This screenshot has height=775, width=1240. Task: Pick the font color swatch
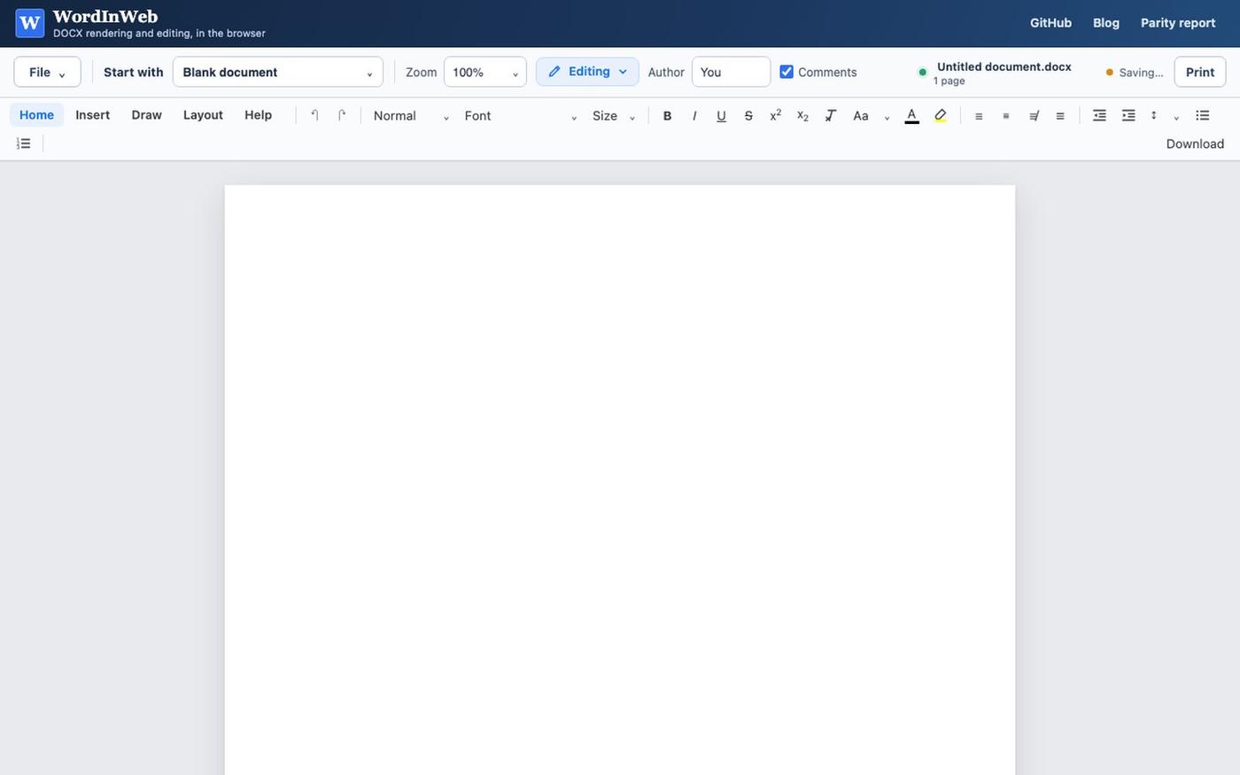coord(911,115)
